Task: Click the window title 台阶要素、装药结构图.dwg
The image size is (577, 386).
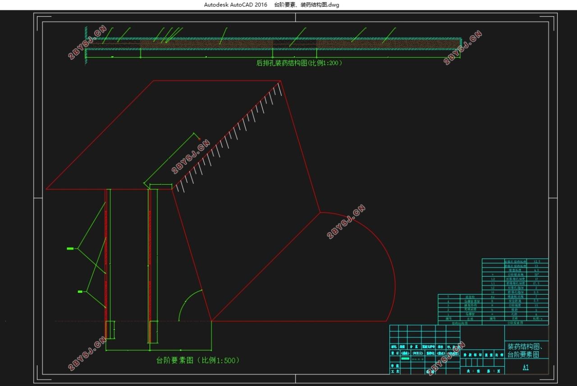Action: (x=307, y=5)
